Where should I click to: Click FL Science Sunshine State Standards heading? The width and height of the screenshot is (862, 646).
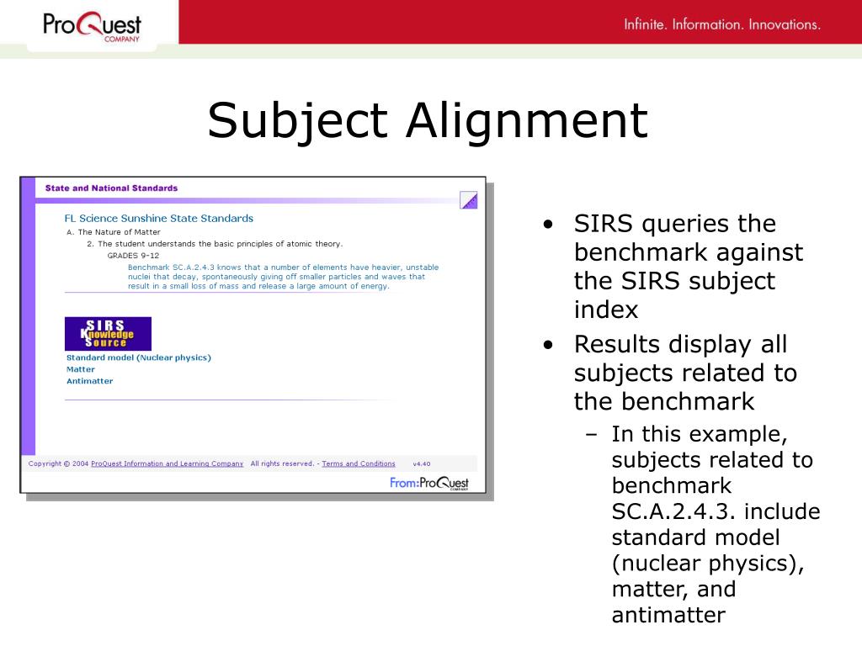pos(159,218)
